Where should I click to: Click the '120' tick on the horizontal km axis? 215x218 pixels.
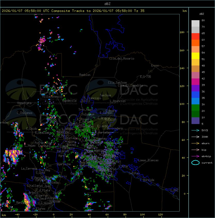[160, 215]
